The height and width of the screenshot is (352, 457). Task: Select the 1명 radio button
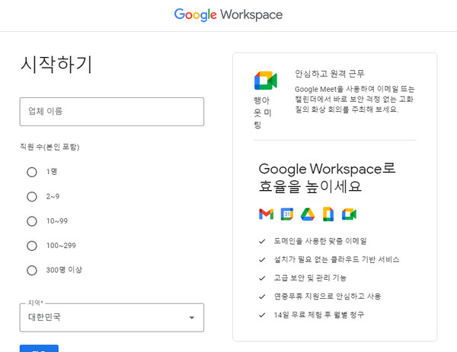coord(32,172)
